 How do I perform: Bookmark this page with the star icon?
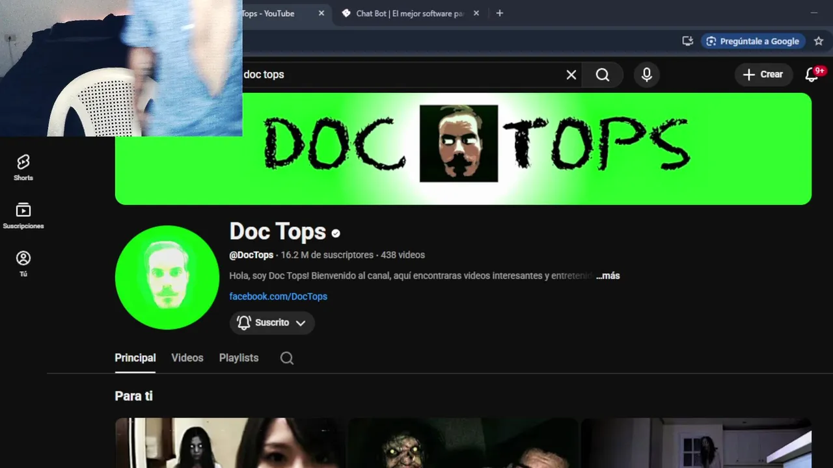pos(819,41)
